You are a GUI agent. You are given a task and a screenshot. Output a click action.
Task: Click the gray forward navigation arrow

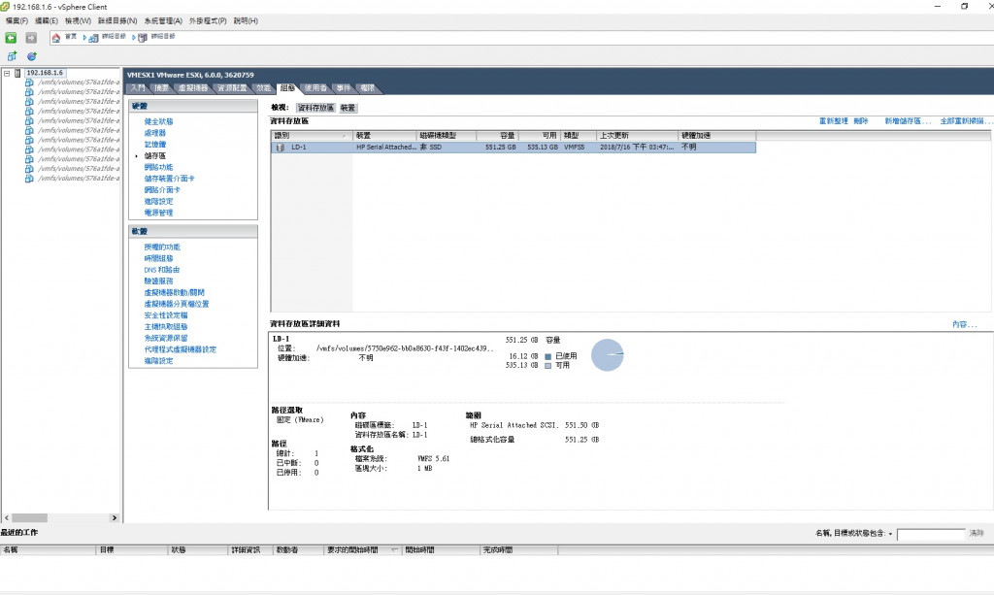coord(30,38)
